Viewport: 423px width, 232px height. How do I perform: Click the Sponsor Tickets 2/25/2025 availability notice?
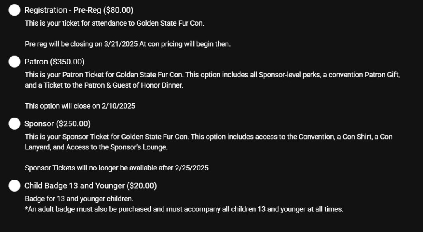pos(116,168)
